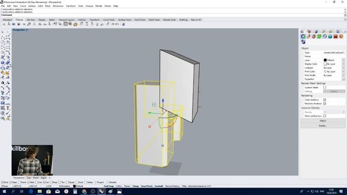
Task: Toggle SmartTrack in status bar
Action: pyautogui.click(x=146, y=186)
